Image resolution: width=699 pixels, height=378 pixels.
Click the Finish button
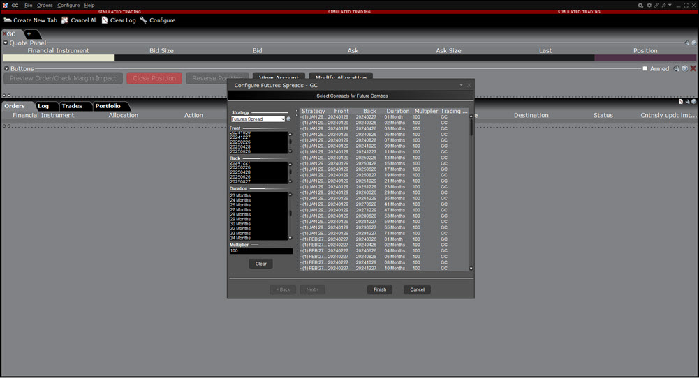(x=380, y=289)
